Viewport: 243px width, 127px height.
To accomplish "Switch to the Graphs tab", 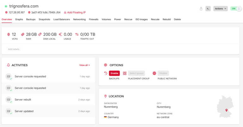I will pos(19,19).
